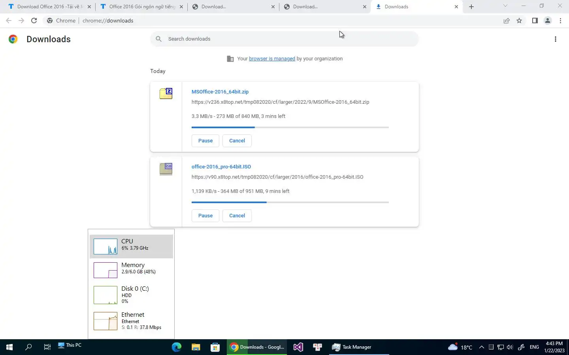Viewport: 569px width, 355px height.
Task: Select Disk 0 (C:) in Task Manager
Action: [131, 295]
